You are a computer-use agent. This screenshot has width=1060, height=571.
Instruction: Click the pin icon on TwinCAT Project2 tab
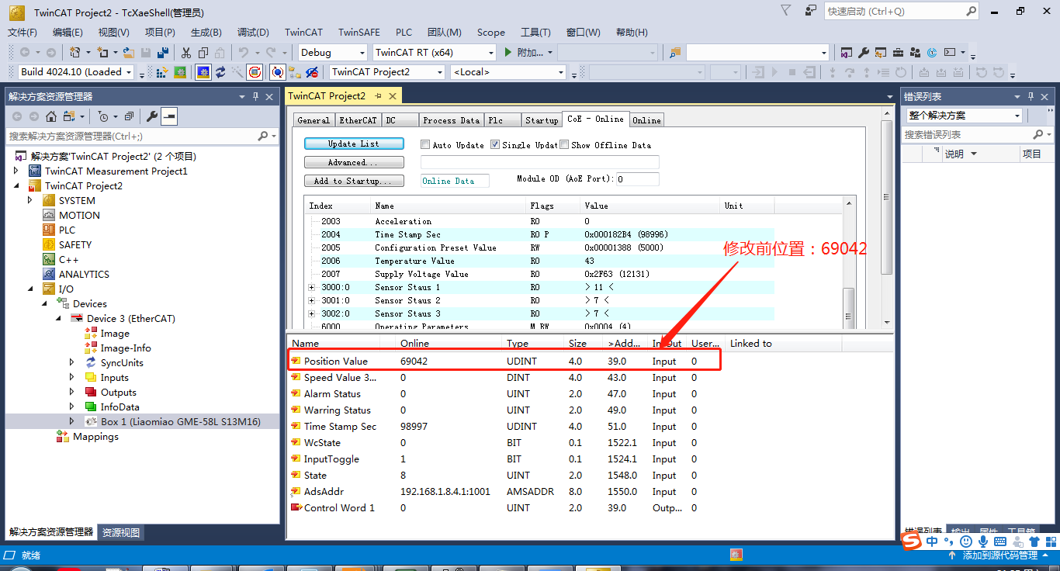click(379, 96)
